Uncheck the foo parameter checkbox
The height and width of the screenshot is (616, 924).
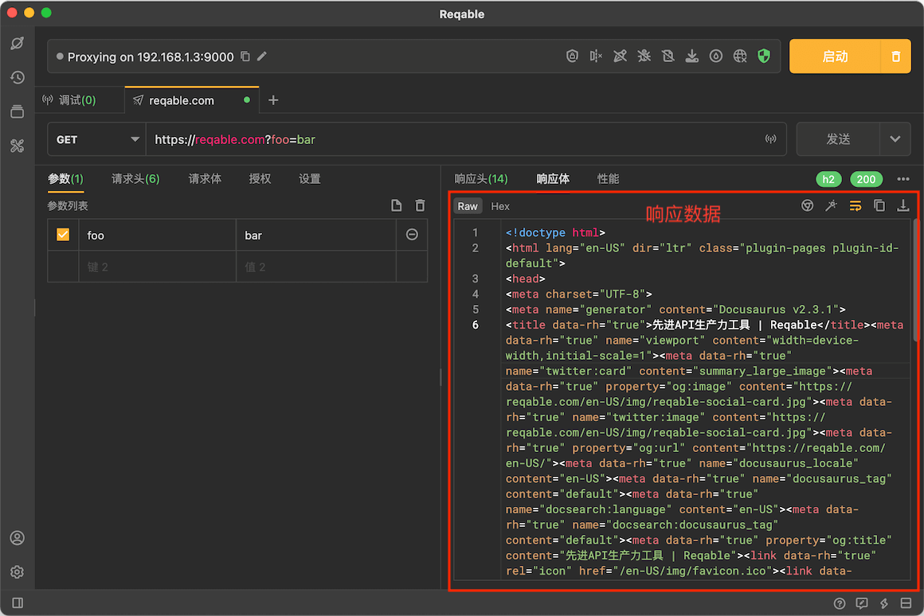point(63,235)
